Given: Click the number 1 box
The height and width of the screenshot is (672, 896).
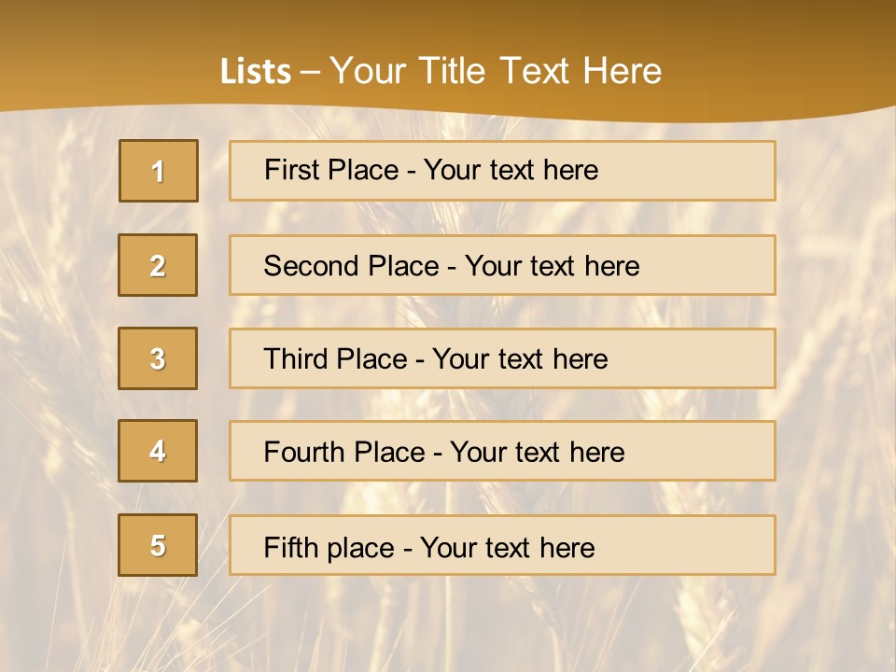Looking at the screenshot, I should click(x=159, y=171).
